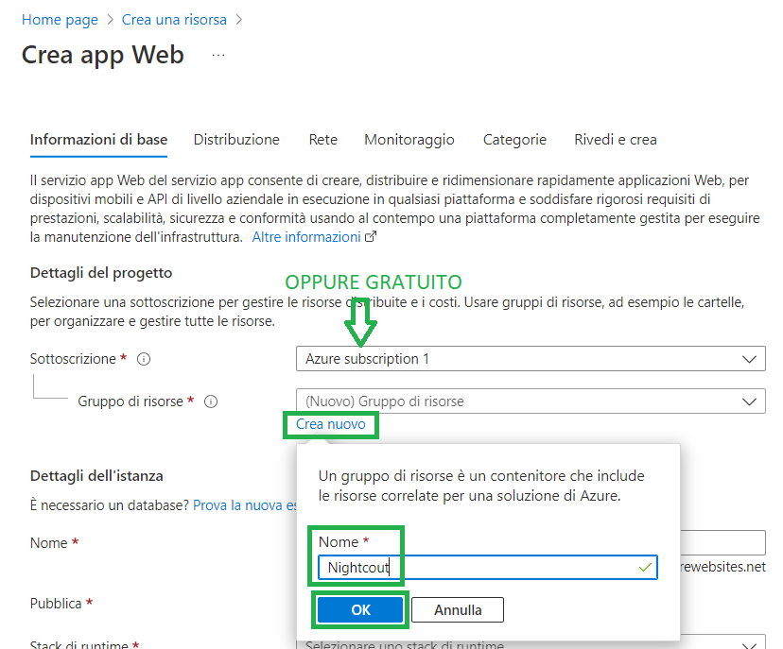
Task: Click the web app Nome field behind the popup
Action: pyautogui.click(x=722, y=543)
